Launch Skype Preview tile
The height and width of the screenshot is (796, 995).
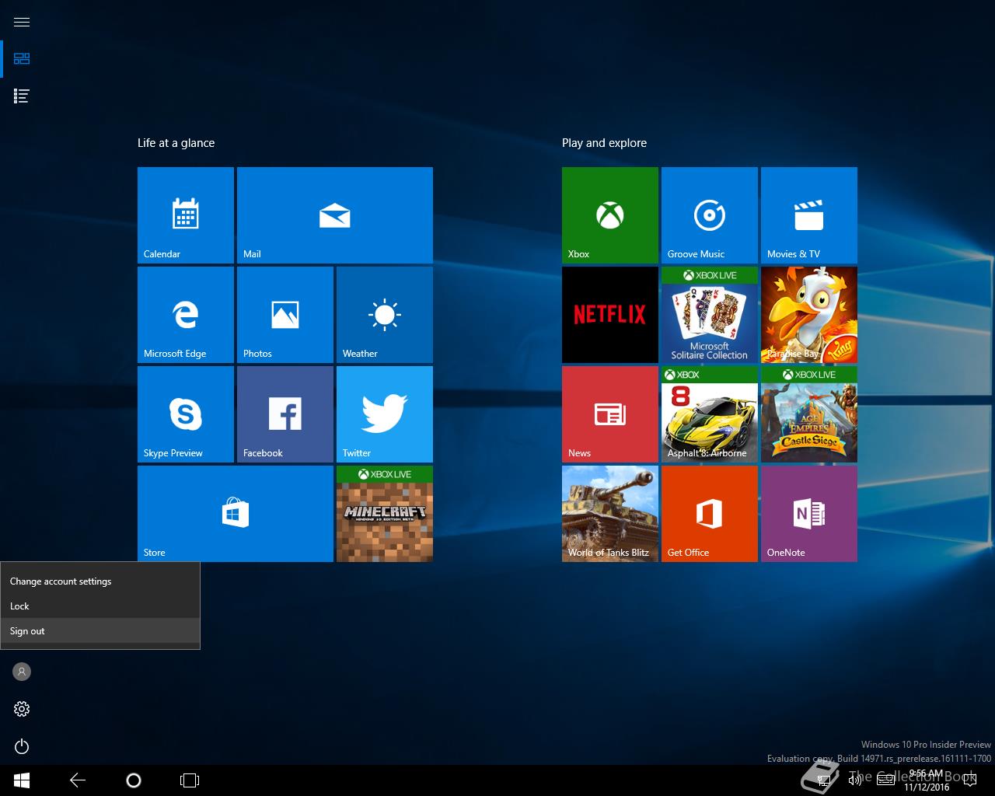[x=186, y=414]
